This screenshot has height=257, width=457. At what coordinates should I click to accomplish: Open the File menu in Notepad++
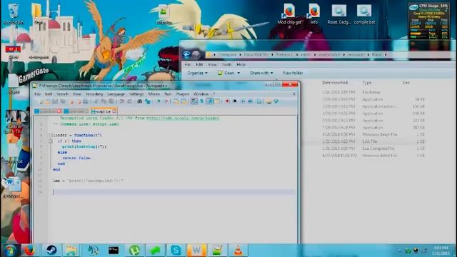pos(38,94)
